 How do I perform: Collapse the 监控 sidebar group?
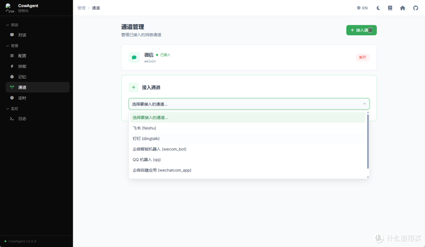(x=12, y=108)
